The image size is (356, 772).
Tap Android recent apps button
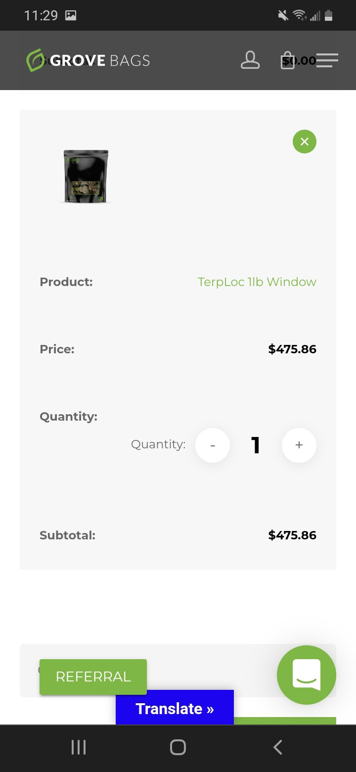pyautogui.click(x=79, y=747)
